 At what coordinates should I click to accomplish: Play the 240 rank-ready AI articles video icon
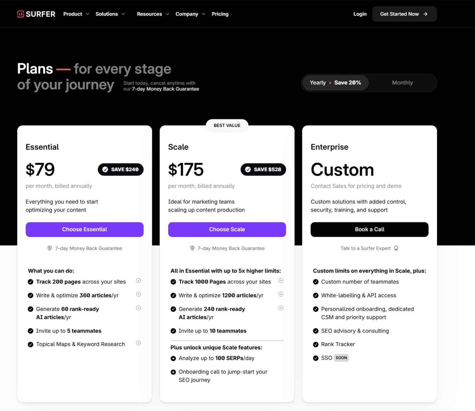pos(281,308)
